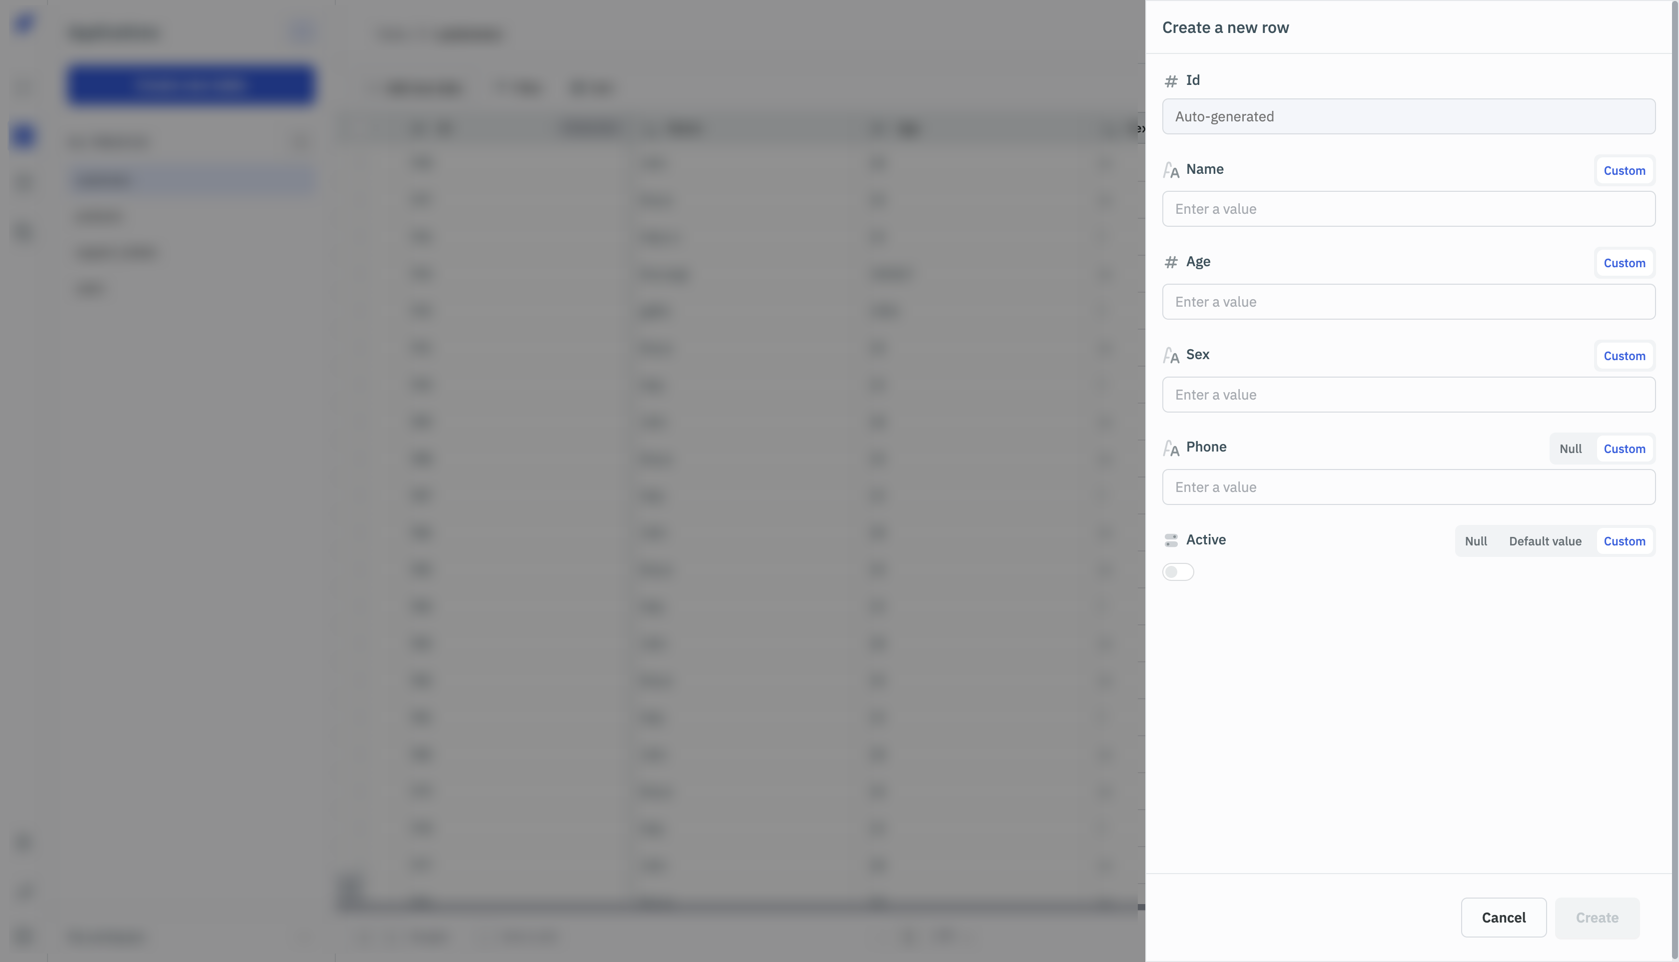1679x962 pixels.
Task: Set Phone field to Null
Action: (x=1570, y=449)
